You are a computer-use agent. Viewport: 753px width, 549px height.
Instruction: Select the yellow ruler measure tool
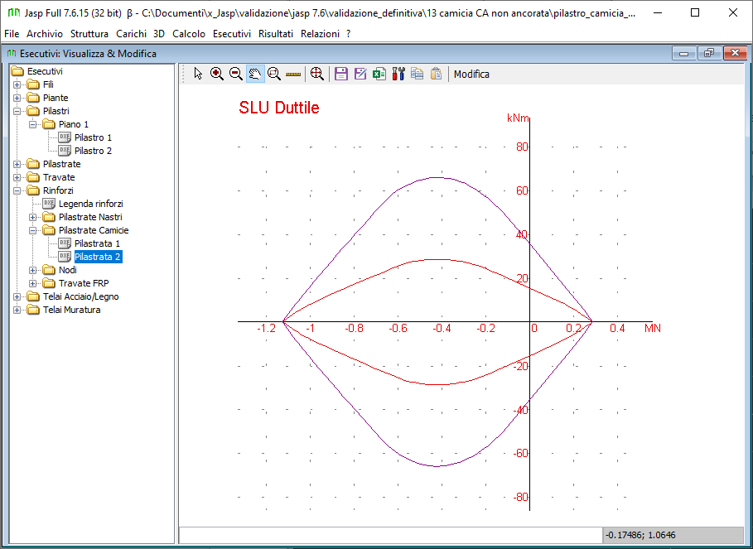[x=293, y=75]
